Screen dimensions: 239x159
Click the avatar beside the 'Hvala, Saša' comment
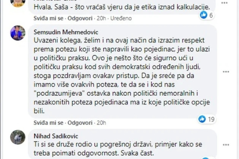(x=18, y=3)
